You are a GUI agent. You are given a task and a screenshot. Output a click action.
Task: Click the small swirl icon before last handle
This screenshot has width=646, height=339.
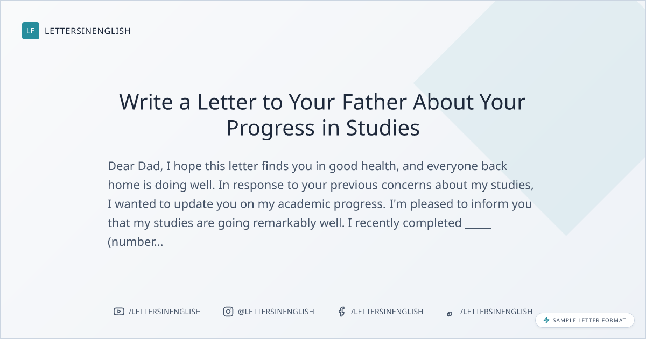(x=450, y=313)
